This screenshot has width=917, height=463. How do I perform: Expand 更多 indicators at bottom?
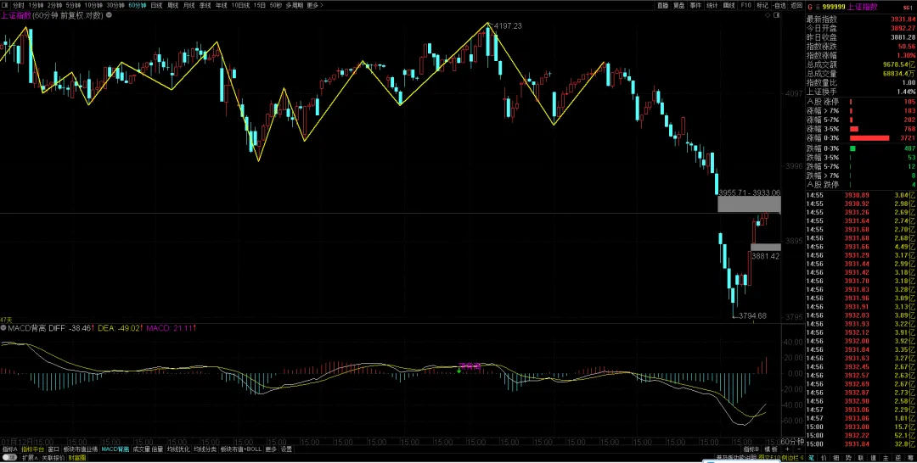click(x=271, y=449)
